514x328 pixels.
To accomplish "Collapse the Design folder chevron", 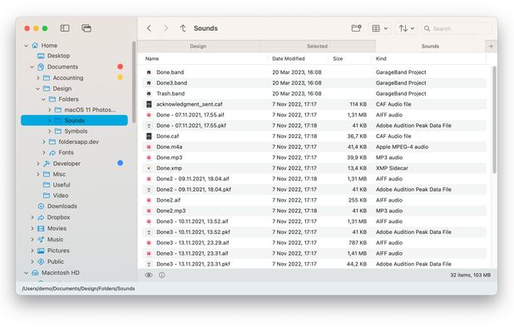I will (x=37, y=88).
